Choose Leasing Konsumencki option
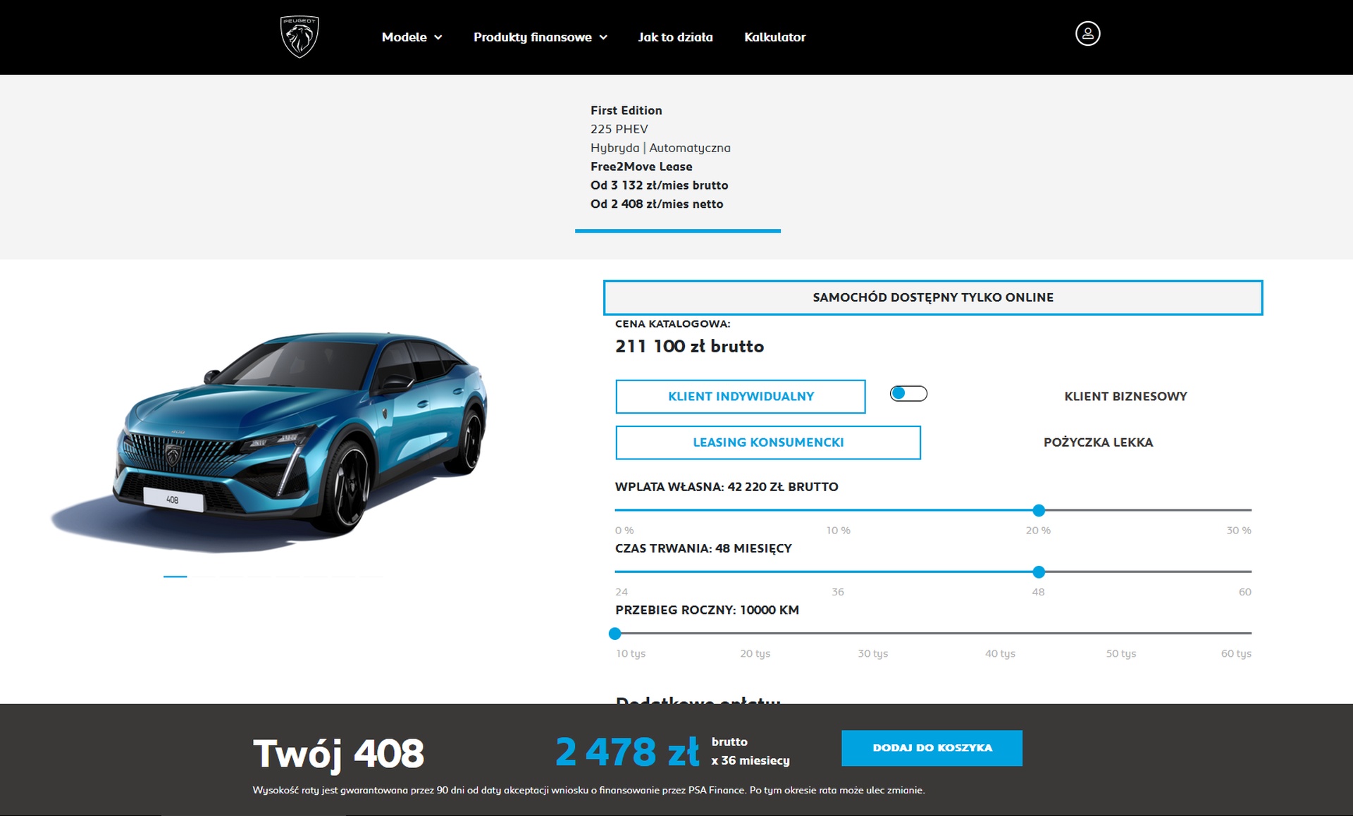This screenshot has height=816, width=1353. (x=768, y=443)
